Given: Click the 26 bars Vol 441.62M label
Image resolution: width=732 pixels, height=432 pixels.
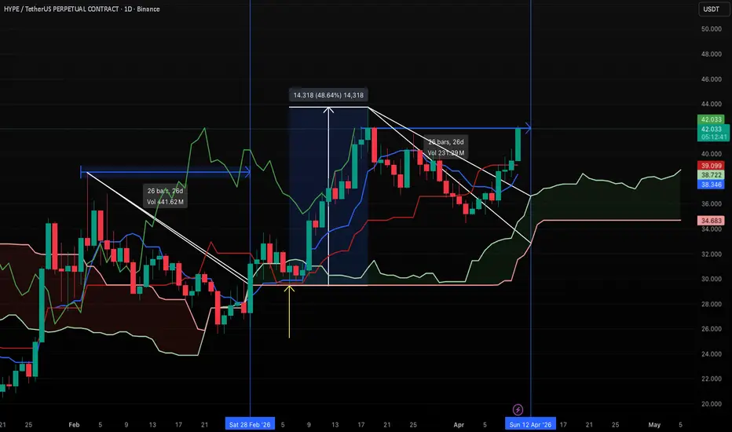Looking at the screenshot, I should pyautogui.click(x=165, y=196).
